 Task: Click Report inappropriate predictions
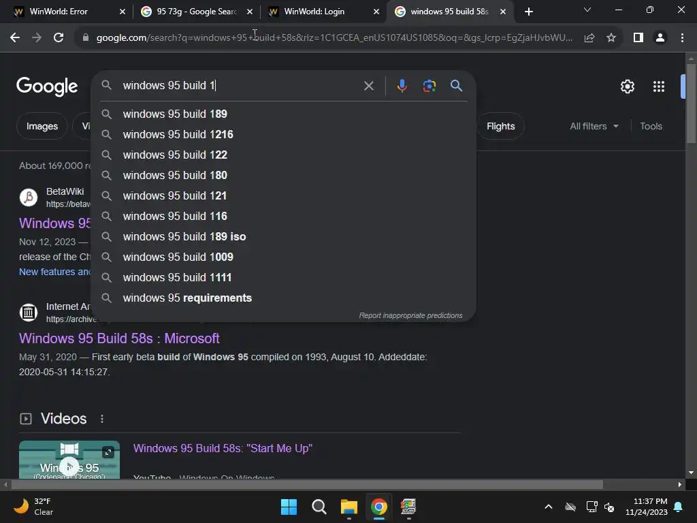tap(410, 315)
